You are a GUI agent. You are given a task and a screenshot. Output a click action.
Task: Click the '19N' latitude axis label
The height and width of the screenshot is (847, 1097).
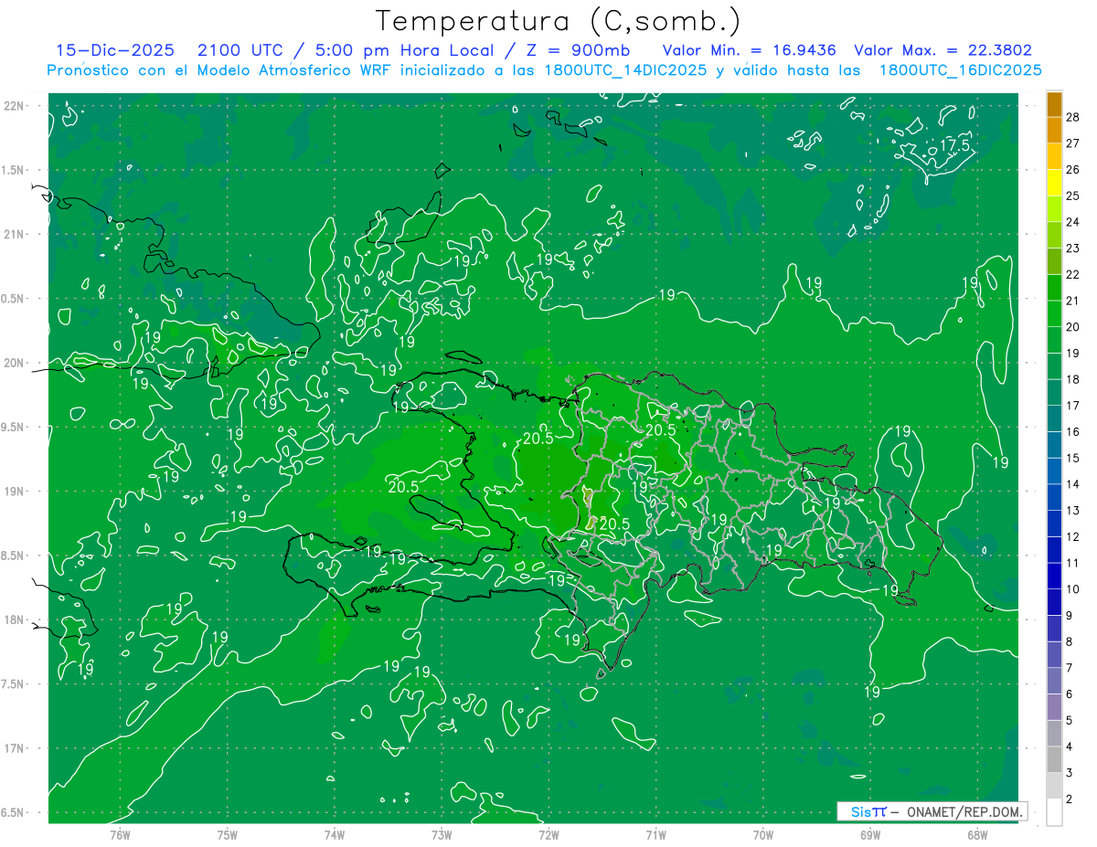13,492
